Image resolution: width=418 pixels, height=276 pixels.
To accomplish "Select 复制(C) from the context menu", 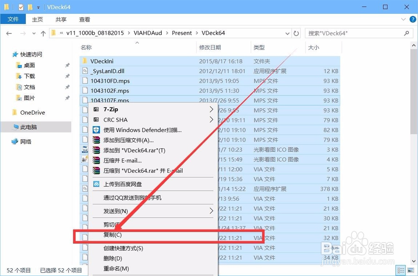I will click(112, 235).
